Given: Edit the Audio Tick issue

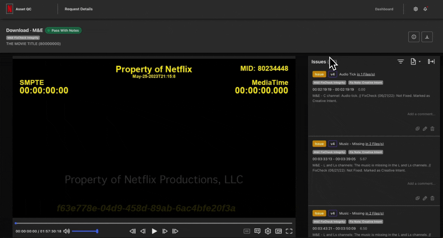Looking at the screenshot, I should pyautogui.click(x=425, y=129).
